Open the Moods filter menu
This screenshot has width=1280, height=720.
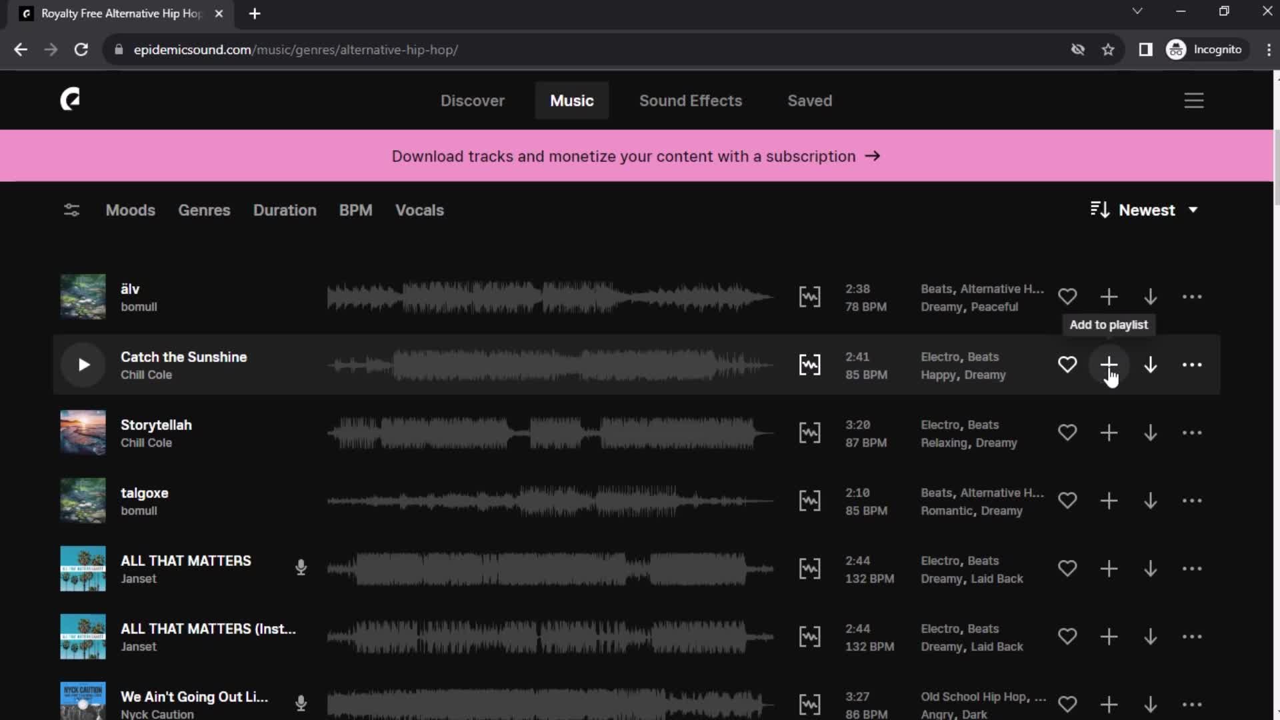click(x=129, y=210)
